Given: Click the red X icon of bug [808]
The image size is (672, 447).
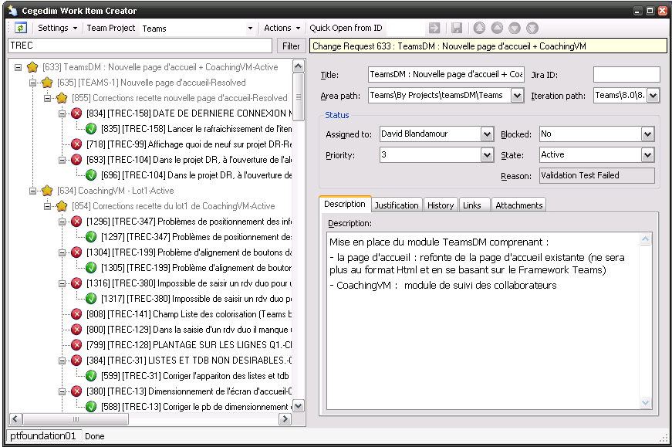Looking at the screenshot, I should tap(76, 314).
